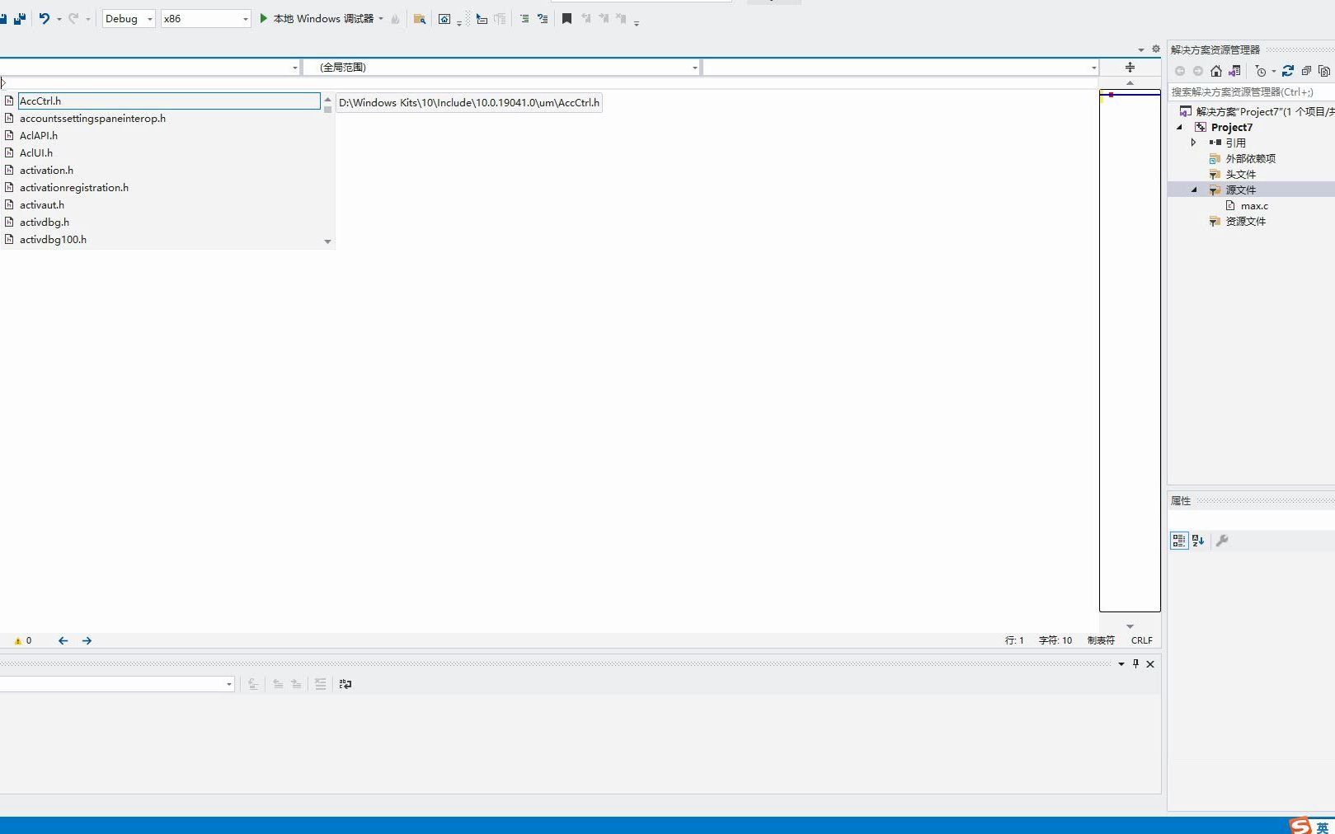The image size is (1335, 834).
Task: Click the Show All Files icon
Action: [1324, 71]
